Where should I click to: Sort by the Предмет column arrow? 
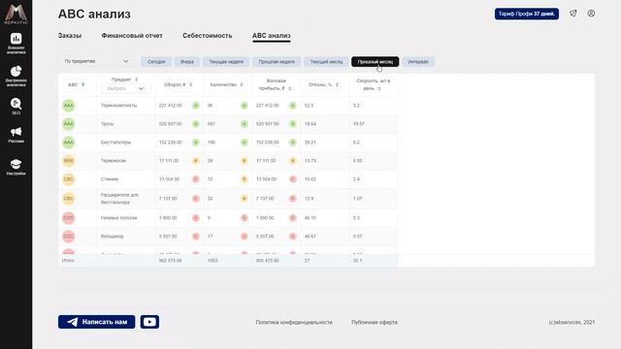[x=136, y=79]
